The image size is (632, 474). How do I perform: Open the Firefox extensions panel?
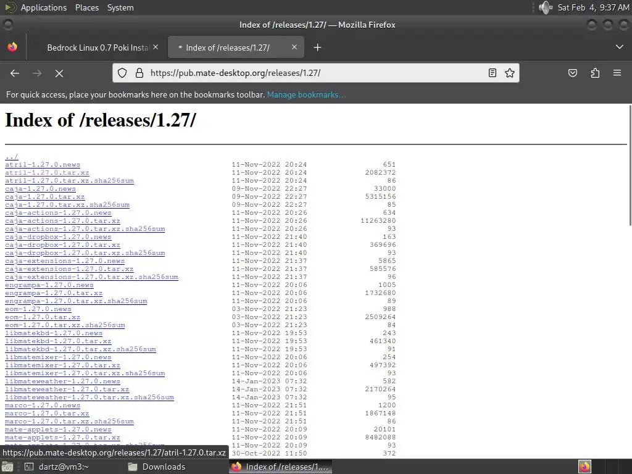point(595,73)
